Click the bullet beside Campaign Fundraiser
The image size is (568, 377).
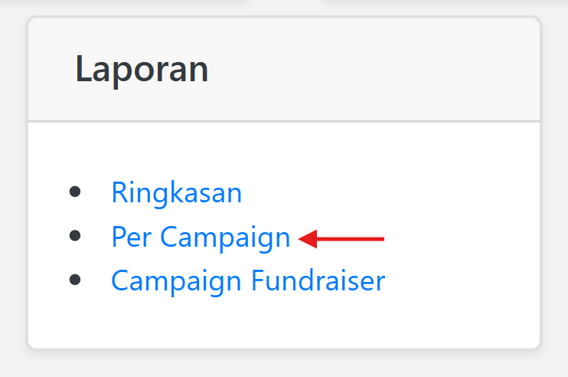(75, 280)
